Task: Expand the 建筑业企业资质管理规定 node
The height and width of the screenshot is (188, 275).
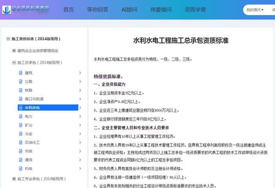Action: click(14, 51)
